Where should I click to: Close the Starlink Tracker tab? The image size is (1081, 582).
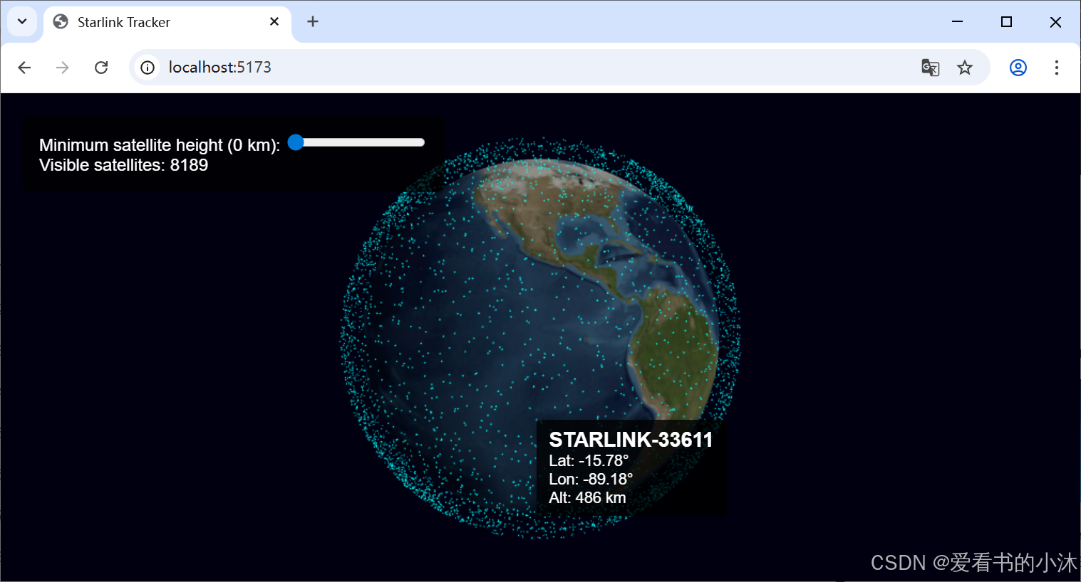274,22
